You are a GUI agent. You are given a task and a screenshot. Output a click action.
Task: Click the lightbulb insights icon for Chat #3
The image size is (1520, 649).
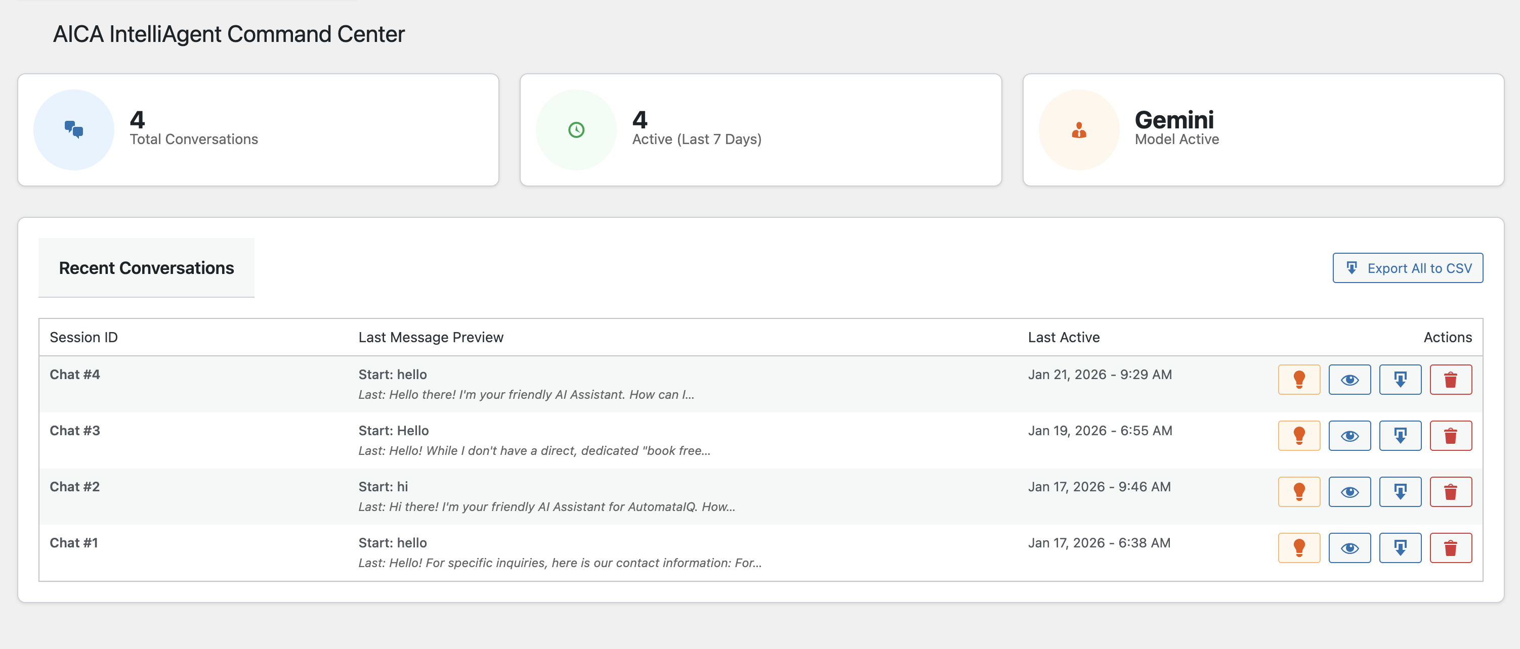(1299, 436)
